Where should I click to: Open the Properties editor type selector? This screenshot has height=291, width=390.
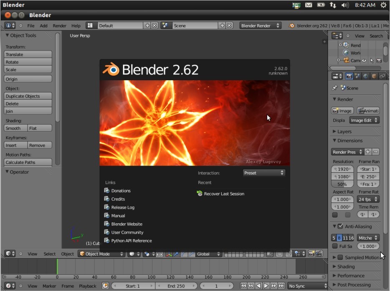(x=337, y=76)
